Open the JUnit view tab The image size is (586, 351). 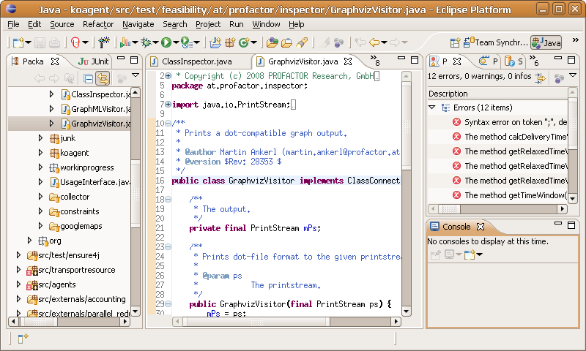coord(93,61)
